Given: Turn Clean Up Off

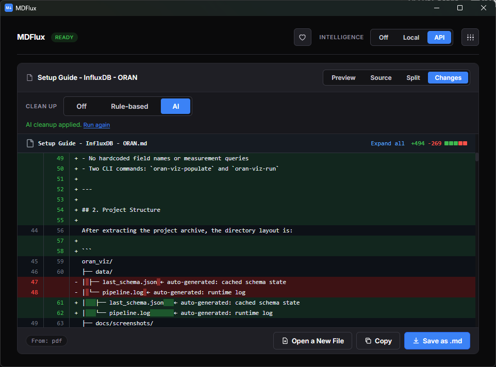Looking at the screenshot, I should tap(81, 106).
